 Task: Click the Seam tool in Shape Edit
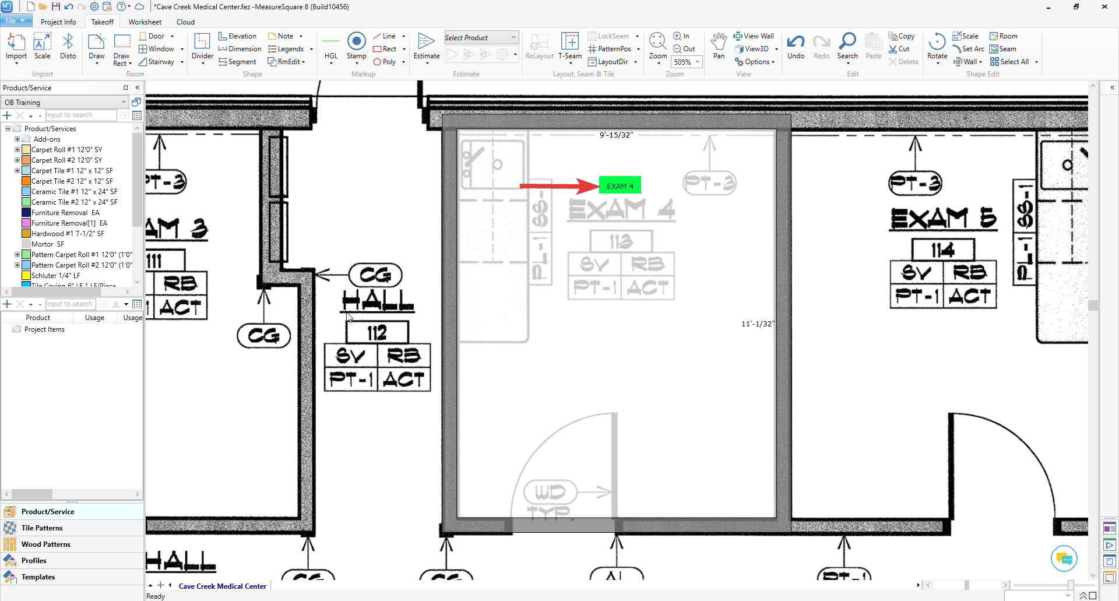[x=1003, y=49]
